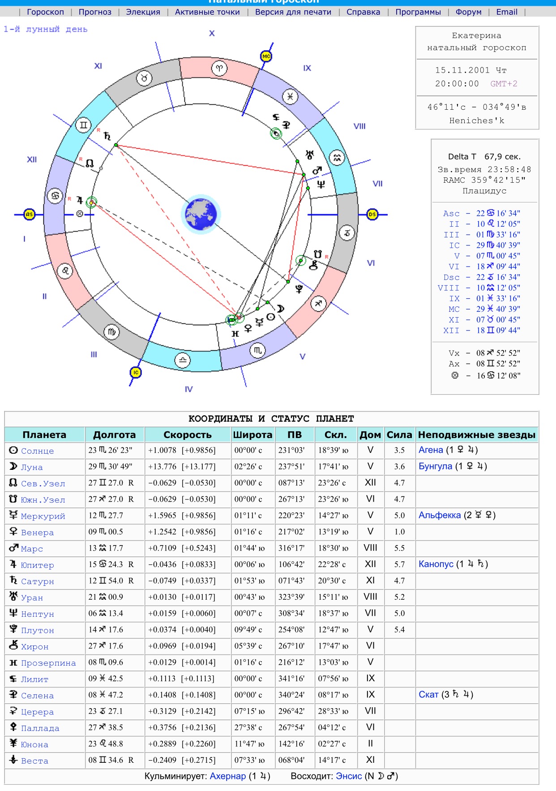Screen dimensions: 556x791
Task: Open the Луна planet link
Action: pos(32,467)
